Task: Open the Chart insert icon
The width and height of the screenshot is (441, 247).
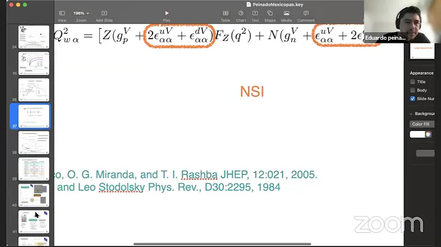Action: pos(241,13)
